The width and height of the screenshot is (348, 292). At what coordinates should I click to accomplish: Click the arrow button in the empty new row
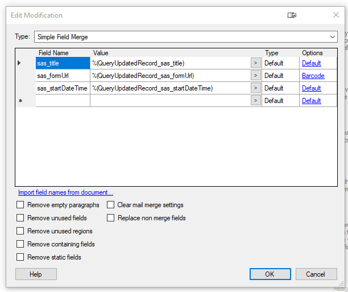tap(255, 101)
